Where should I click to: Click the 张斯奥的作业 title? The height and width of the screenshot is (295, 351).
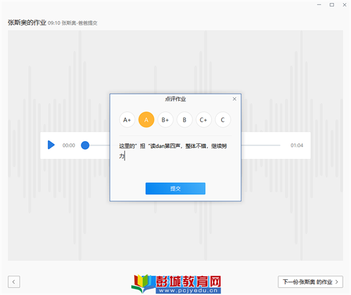point(27,23)
